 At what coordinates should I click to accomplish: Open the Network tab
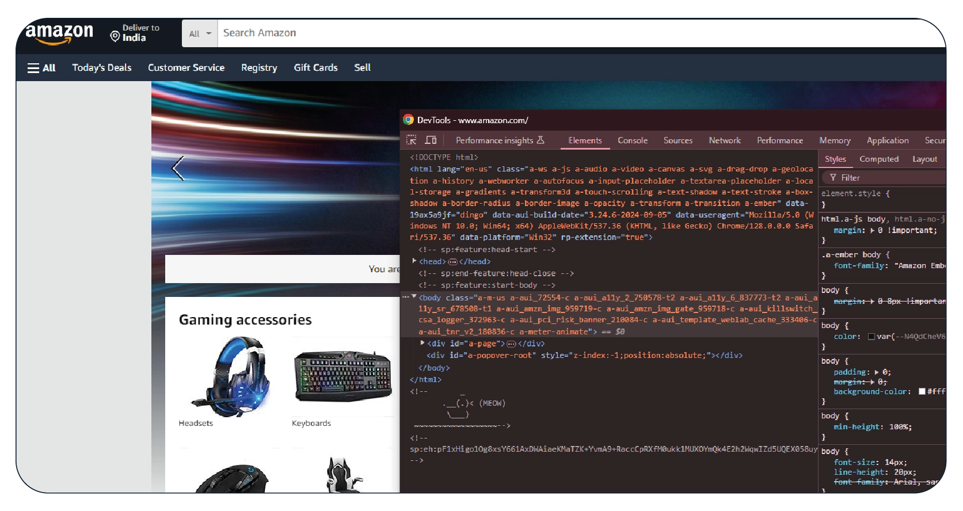tap(725, 140)
